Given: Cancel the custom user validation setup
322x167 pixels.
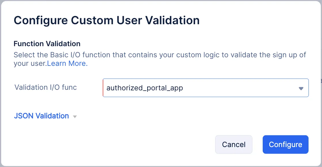Looking at the screenshot, I should pyautogui.click(x=233, y=144).
